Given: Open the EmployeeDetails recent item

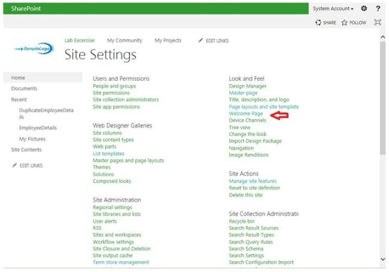Looking at the screenshot, I should pyautogui.click(x=38, y=128).
